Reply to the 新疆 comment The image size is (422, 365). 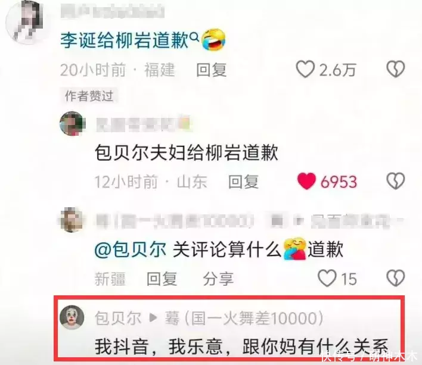click(162, 279)
